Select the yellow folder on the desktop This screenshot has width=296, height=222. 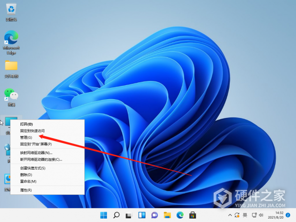pos(11,66)
